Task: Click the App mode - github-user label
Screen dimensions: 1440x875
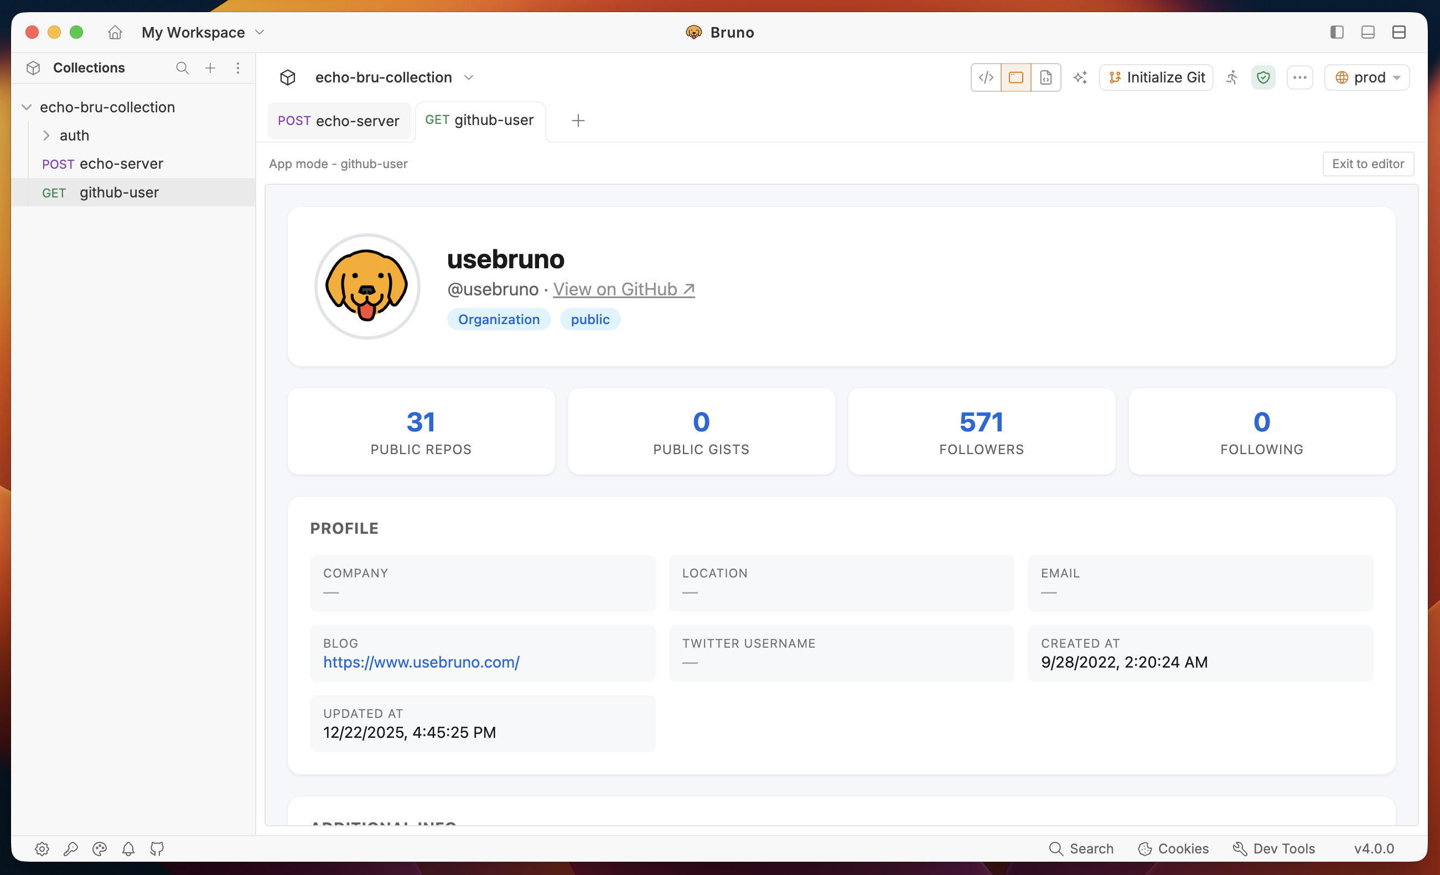Action: 338,164
